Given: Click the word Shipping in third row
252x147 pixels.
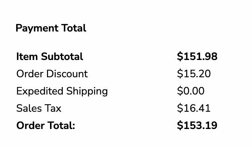Looking at the screenshot, I should (x=87, y=91).
